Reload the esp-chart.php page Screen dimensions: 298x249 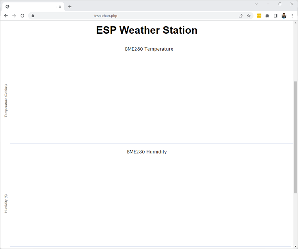pos(23,16)
